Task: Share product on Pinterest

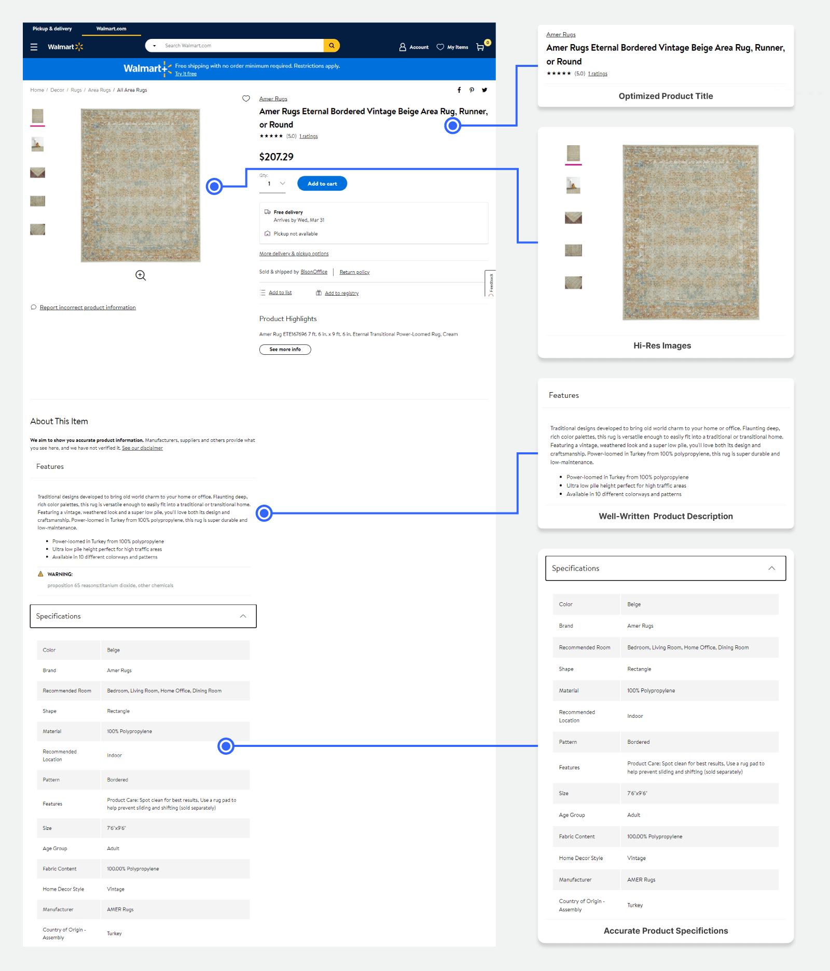Action: click(x=472, y=90)
